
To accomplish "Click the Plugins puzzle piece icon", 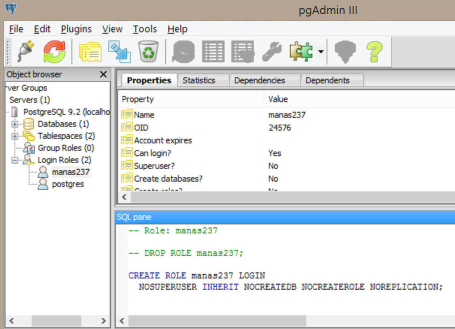I will coord(301,51).
